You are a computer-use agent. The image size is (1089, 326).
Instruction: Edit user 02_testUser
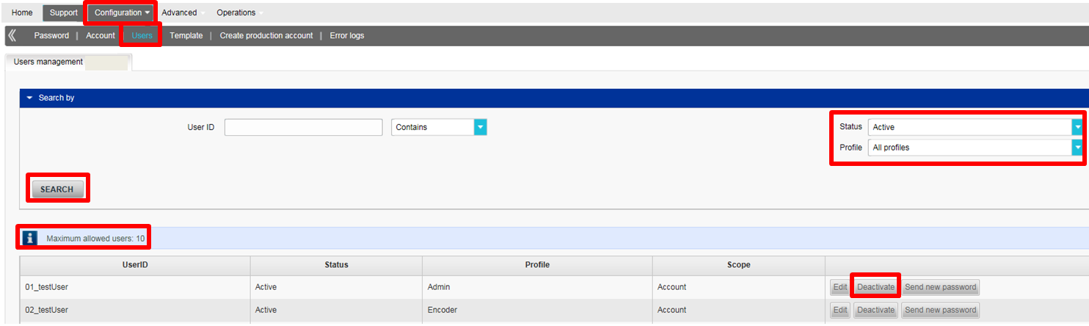[x=840, y=310]
